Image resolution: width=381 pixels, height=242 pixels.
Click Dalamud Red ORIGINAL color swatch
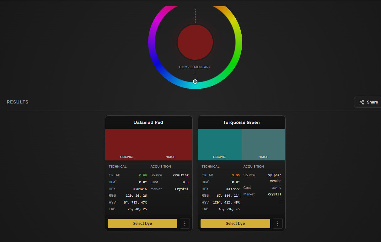click(127, 144)
